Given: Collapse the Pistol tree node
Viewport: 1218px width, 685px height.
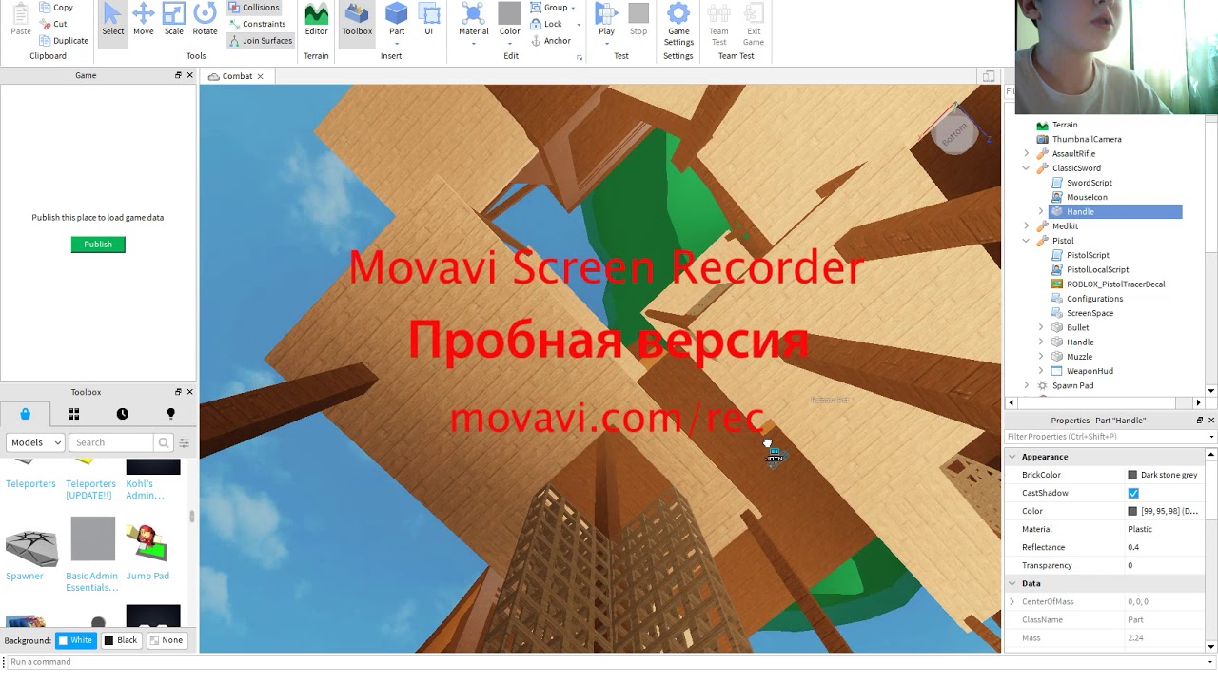Looking at the screenshot, I should tap(1026, 241).
